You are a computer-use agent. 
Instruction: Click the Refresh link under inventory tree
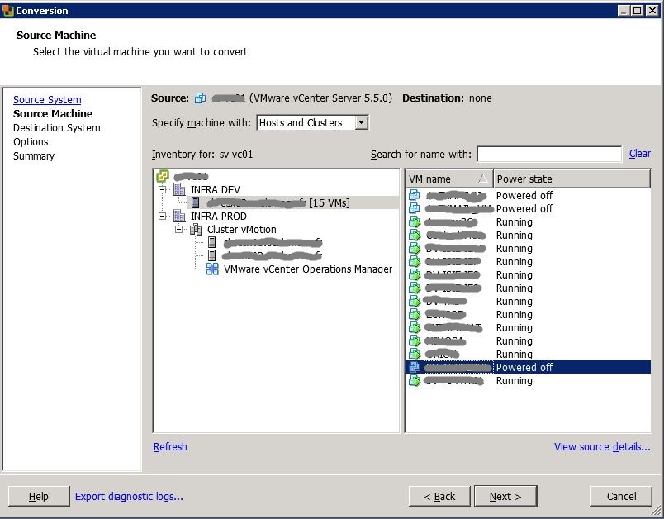point(170,446)
